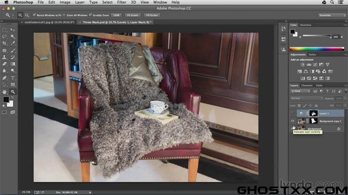Open the Filter menu
The width and height of the screenshot is (348, 195).
(x=121, y=3)
